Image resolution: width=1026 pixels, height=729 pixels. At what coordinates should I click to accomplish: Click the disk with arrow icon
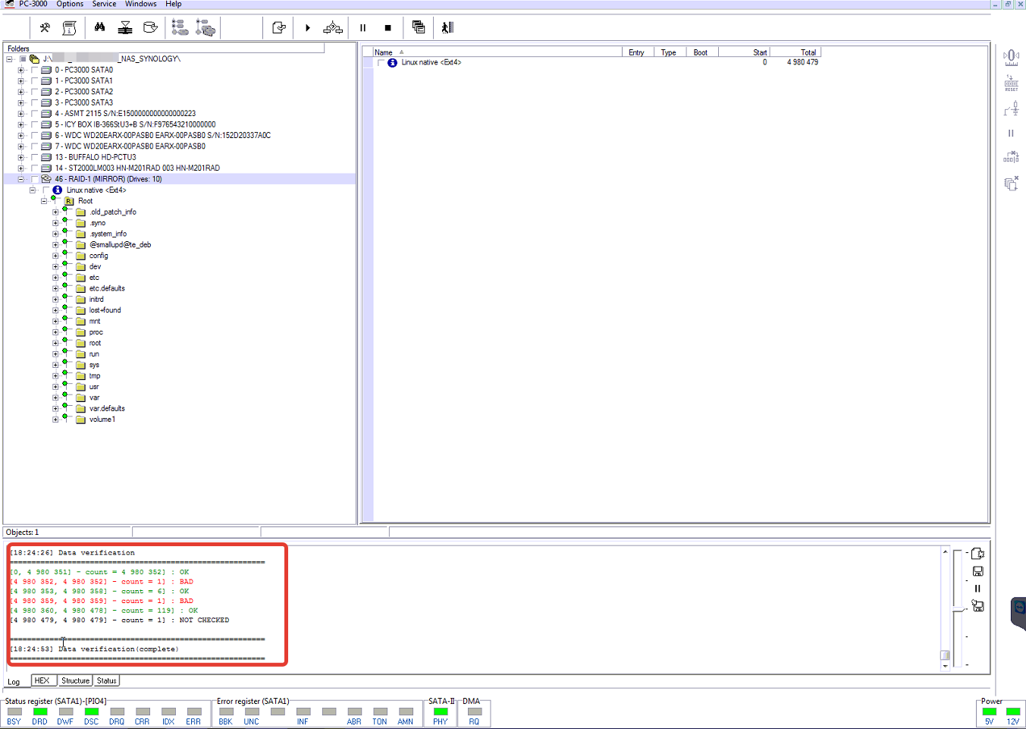click(150, 28)
